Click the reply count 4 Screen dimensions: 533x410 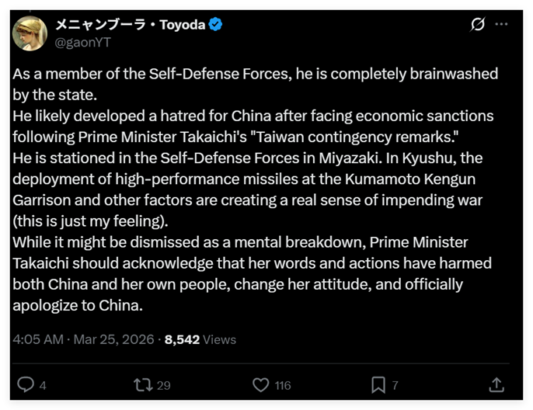click(43, 385)
